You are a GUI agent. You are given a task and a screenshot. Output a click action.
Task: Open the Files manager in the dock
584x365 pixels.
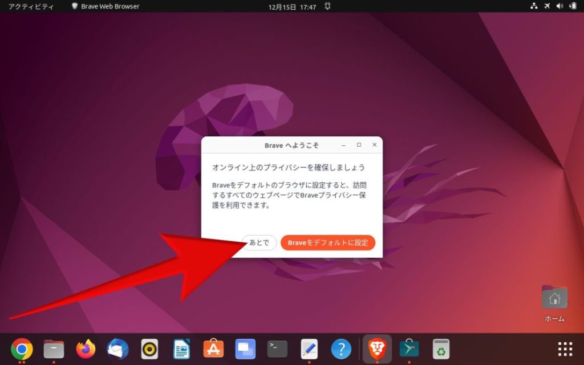tap(54, 349)
